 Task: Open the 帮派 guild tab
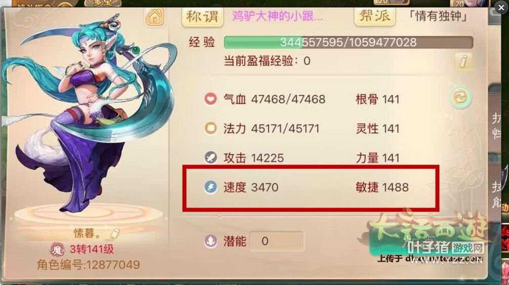coord(374,16)
